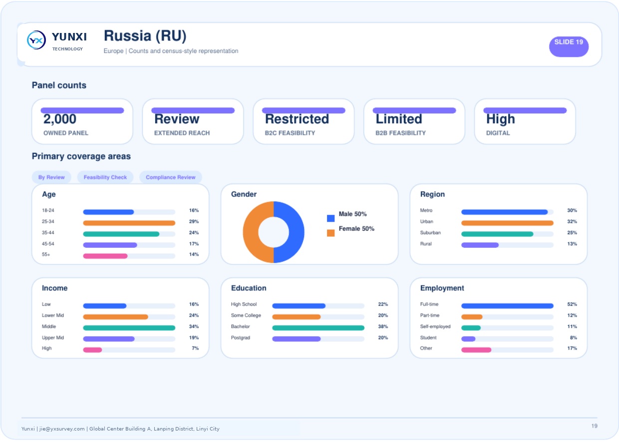Click the '13%' Rural value

click(572, 244)
